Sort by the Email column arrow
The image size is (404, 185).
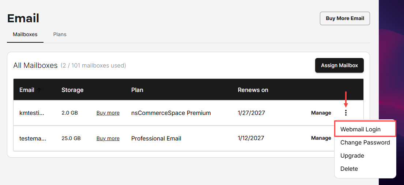[x=39, y=90]
